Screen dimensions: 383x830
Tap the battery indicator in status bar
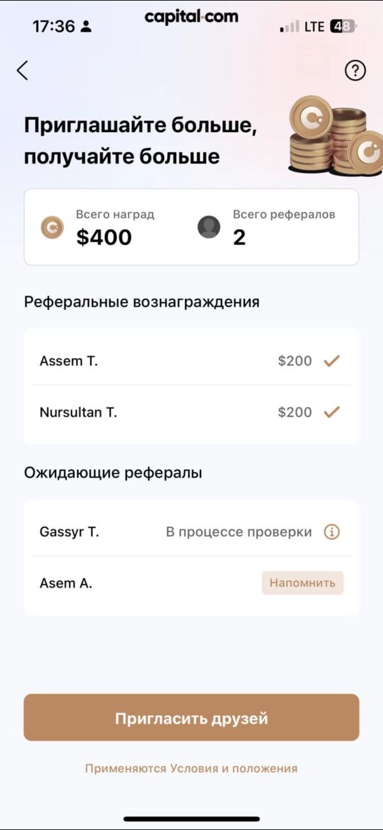click(343, 27)
